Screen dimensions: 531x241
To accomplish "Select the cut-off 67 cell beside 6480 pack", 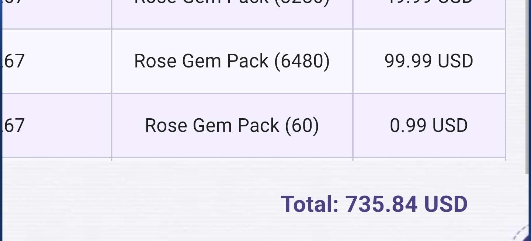I will [x=56, y=61].
